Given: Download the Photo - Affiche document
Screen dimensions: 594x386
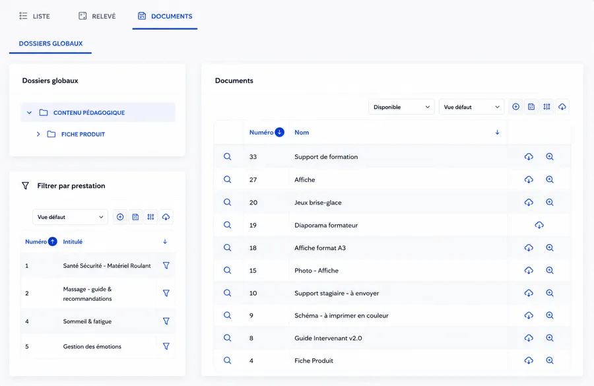Looking at the screenshot, I should [x=529, y=270].
